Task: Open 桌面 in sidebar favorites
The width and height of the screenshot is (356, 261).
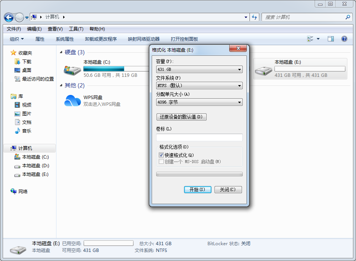Action: pyautogui.click(x=23, y=70)
